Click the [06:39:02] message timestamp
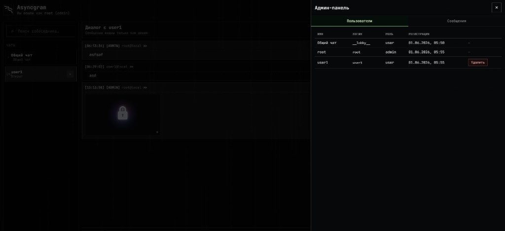Screen dimensions: 505x231 [x=94, y=67]
